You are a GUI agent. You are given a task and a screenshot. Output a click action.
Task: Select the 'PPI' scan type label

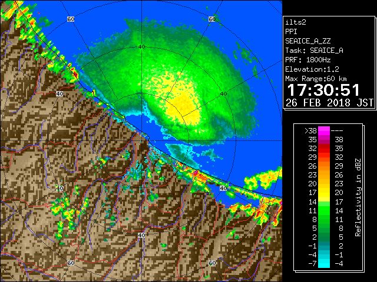coord(291,32)
